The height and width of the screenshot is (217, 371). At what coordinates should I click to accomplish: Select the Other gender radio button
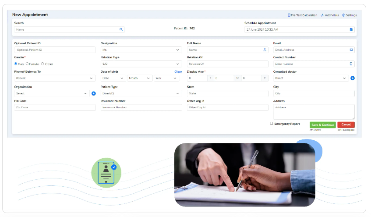pyautogui.click(x=42, y=64)
